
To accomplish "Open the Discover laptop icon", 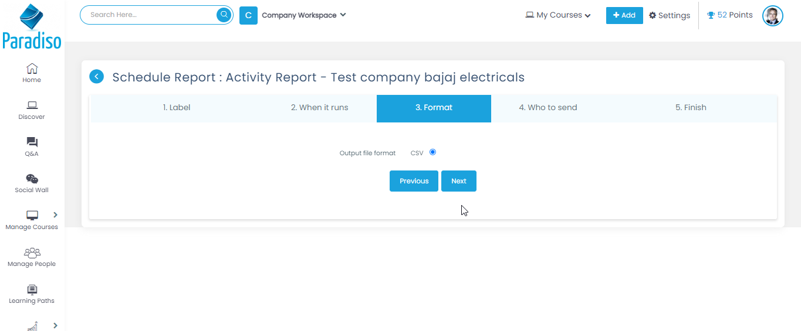I will [32, 105].
